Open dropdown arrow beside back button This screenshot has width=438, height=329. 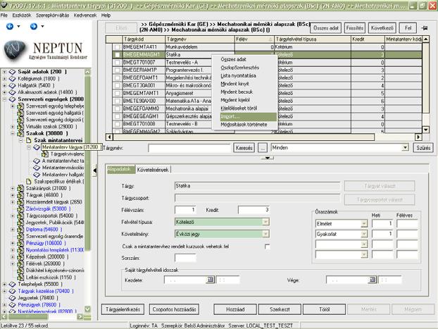click(x=18, y=26)
